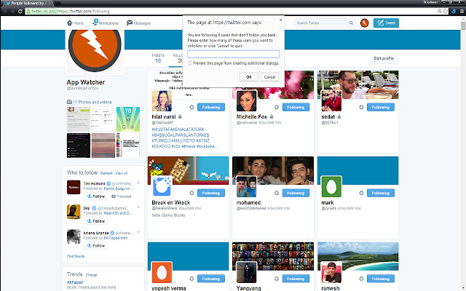Click the Tweet compose button
466x291 pixels.
coord(386,23)
